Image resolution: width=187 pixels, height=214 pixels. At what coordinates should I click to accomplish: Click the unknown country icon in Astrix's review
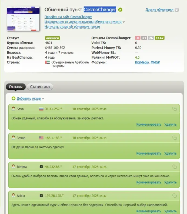(41, 196)
